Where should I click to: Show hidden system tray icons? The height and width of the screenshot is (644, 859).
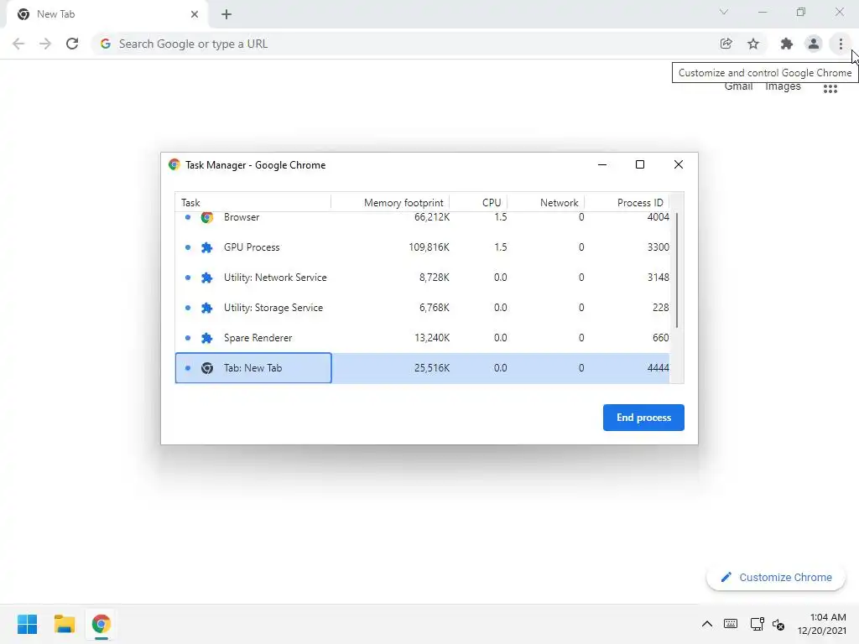tap(706, 624)
